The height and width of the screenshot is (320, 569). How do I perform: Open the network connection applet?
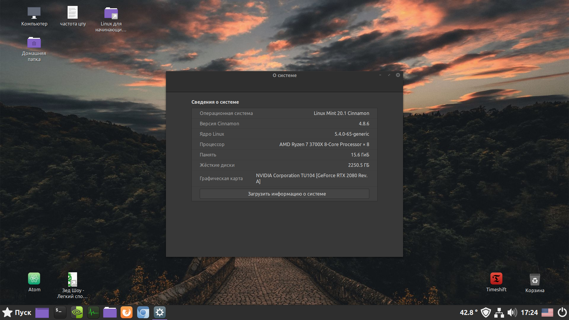click(x=499, y=312)
